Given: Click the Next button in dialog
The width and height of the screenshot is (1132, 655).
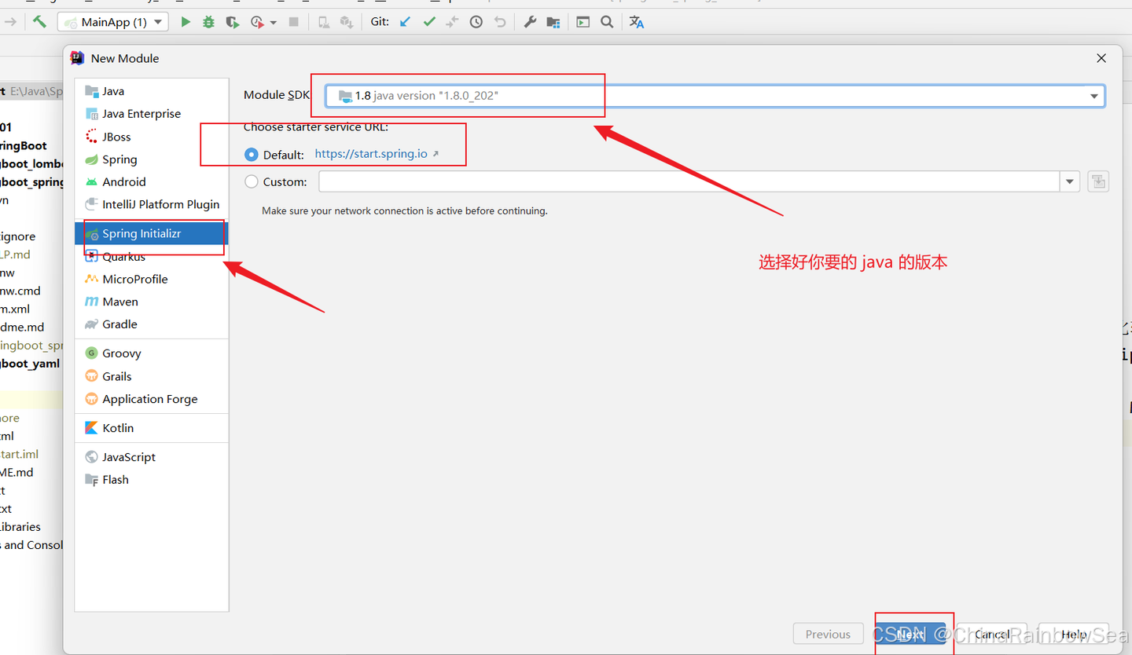Looking at the screenshot, I should tap(910, 634).
